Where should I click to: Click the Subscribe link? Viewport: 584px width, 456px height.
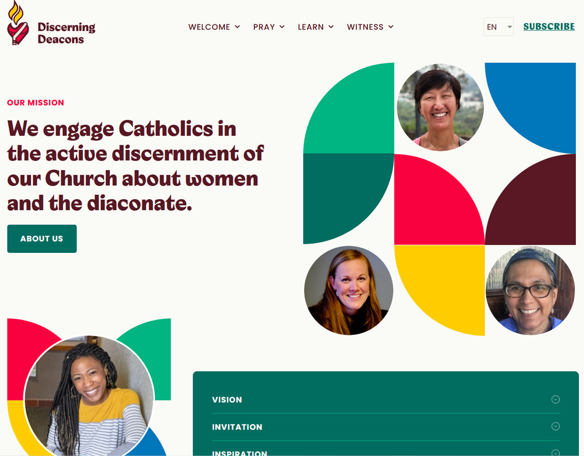[549, 26]
